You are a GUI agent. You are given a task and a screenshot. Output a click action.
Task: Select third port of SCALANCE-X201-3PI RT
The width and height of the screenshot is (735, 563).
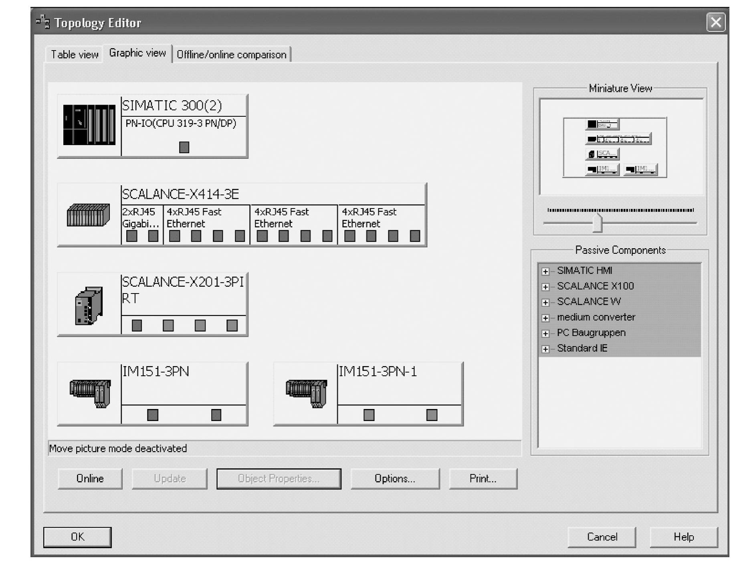(x=200, y=325)
